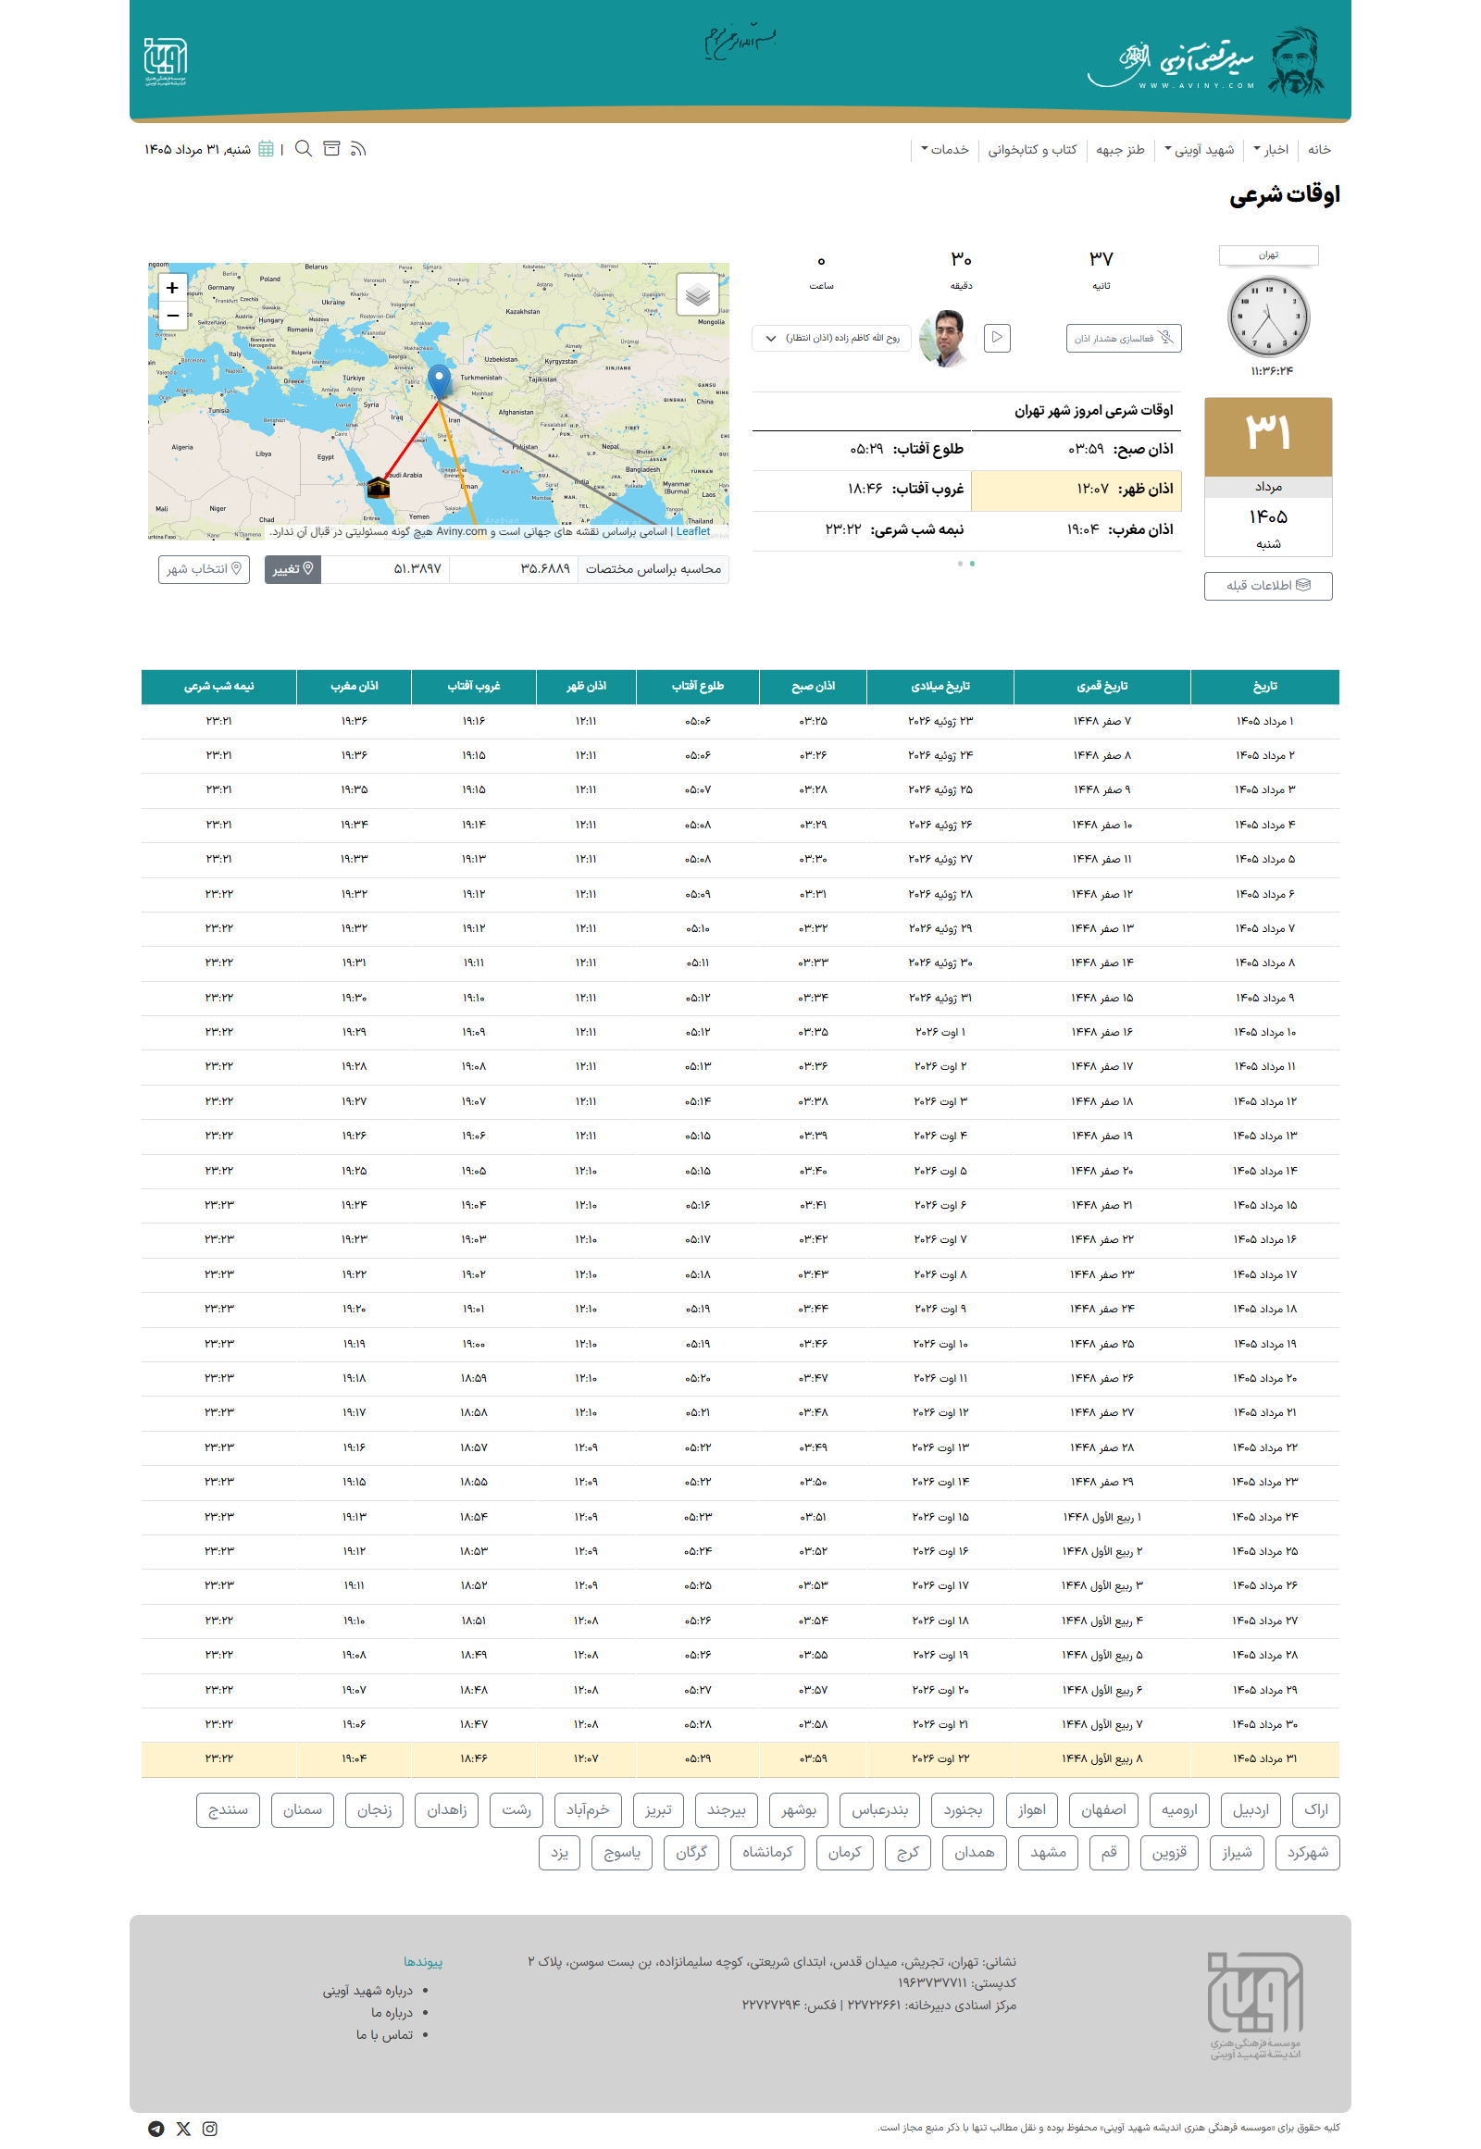
Task: Open the Telegram icon in footer
Action: point(156,2129)
